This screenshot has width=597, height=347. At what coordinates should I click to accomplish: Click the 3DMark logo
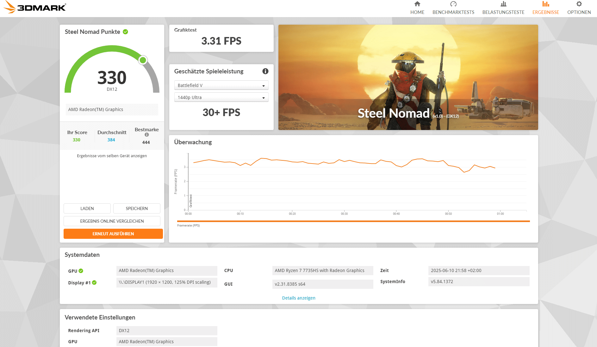(x=35, y=7)
